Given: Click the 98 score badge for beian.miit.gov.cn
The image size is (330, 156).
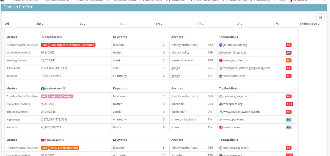Looking at the screenshot, I should click(x=288, y=53).
